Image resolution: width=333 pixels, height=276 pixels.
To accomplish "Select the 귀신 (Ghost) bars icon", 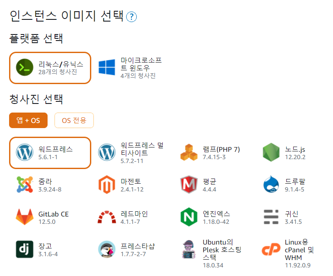I will coord(271,217).
